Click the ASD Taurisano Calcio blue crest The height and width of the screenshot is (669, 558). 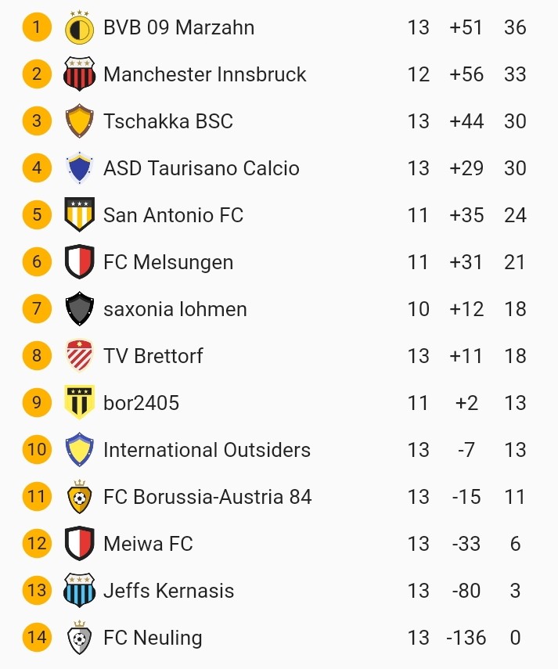[79, 168]
